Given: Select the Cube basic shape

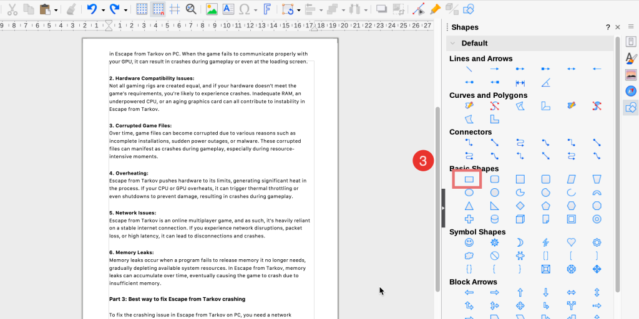Looking at the screenshot, I should pos(520,219).
